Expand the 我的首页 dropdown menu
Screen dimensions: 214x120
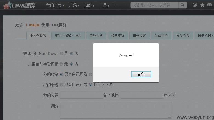click(x=55, y=5)
